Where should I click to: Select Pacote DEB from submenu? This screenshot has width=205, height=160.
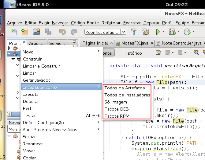point(117,109)
